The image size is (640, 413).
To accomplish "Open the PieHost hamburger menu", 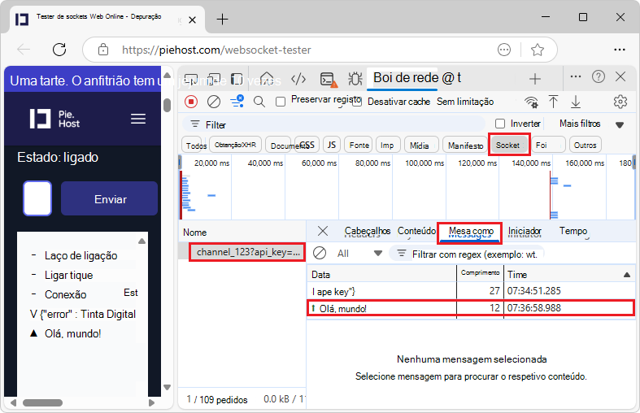I will (138, 119).
